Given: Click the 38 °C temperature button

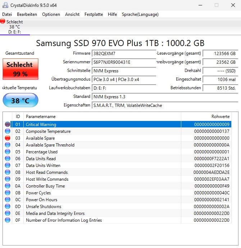Looking at the screenshot, I should tap(21, 100).
